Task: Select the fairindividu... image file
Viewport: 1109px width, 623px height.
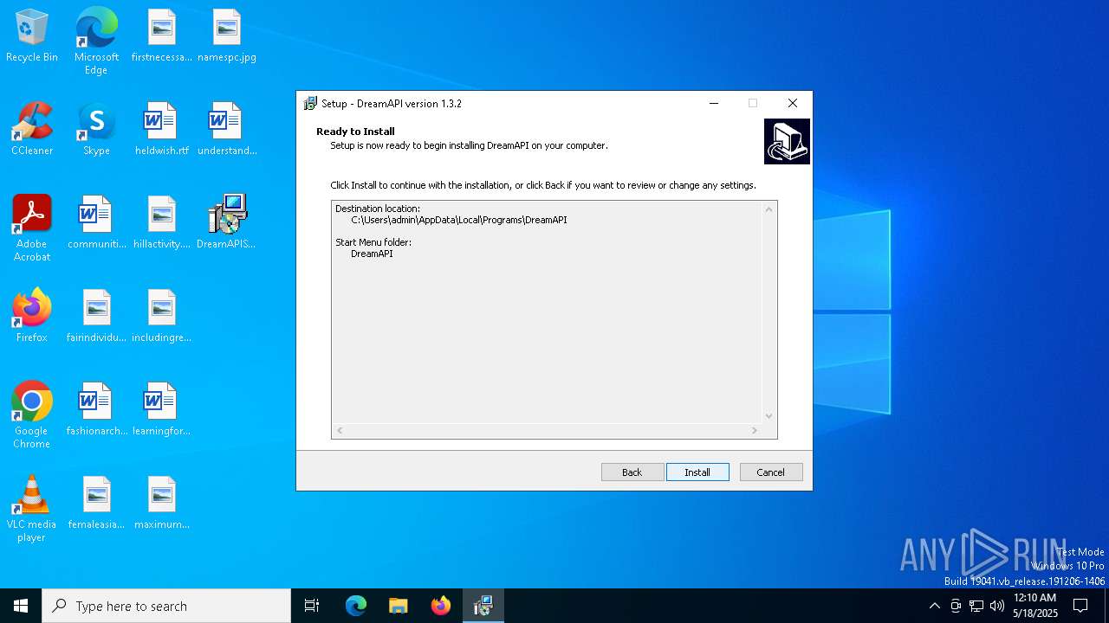Action: pos(96,316)
